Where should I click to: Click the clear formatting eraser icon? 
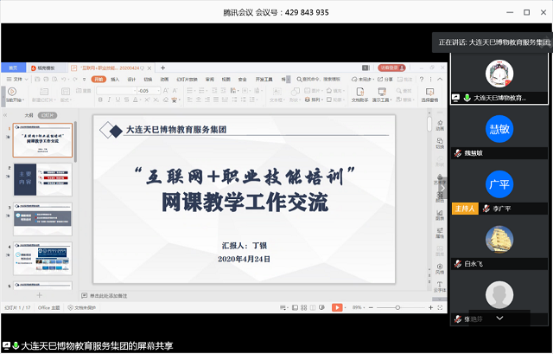point(166,100)
